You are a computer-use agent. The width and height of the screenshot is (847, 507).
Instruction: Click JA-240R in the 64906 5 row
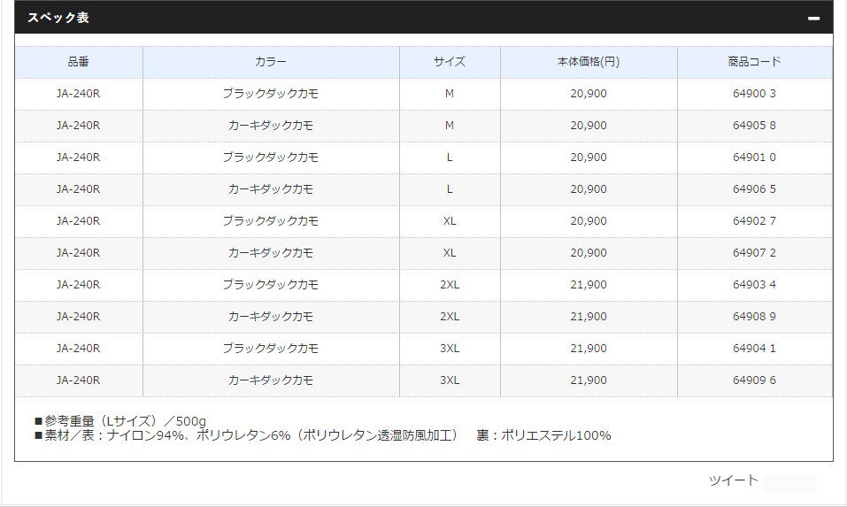(x=78, y=189)
